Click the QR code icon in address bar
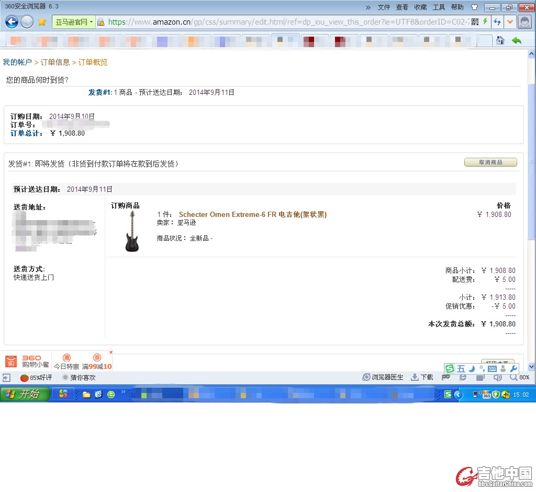Viewport: 536px width, 492px height. (475, 22)
